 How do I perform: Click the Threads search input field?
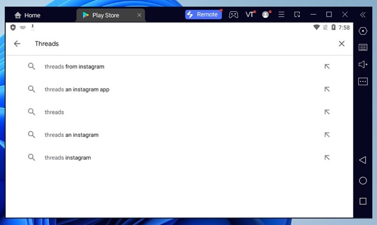click(x=183, y=43)
